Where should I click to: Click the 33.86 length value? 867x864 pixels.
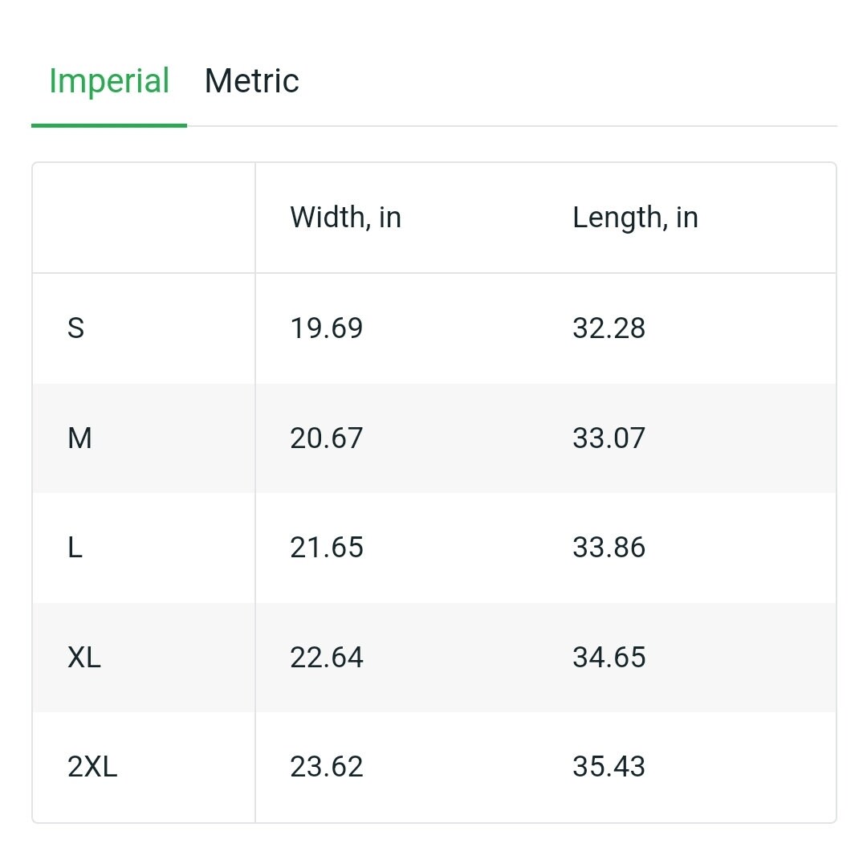click(609, 548)
